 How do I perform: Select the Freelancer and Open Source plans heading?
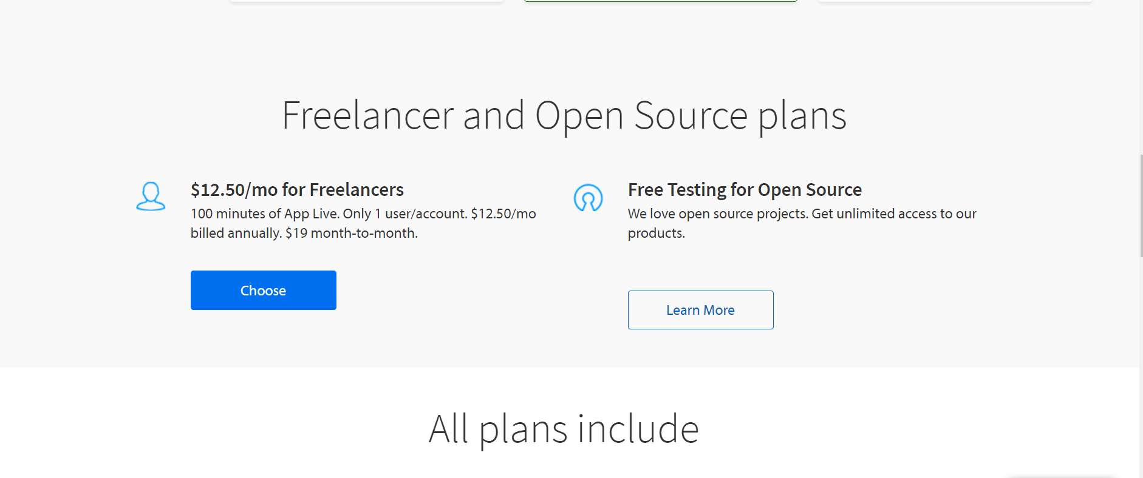[564, 116]
